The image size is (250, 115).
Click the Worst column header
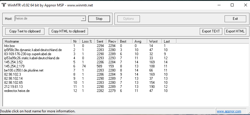click(154, 41)
